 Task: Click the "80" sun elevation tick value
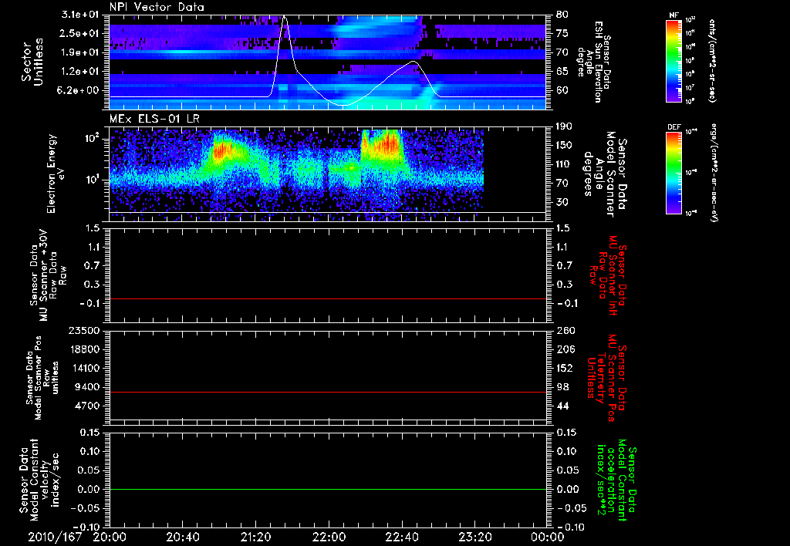[x=562, y=15]
